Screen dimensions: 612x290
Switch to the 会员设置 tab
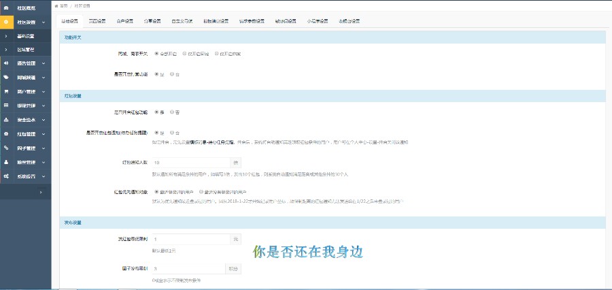(x=125, y=21)
